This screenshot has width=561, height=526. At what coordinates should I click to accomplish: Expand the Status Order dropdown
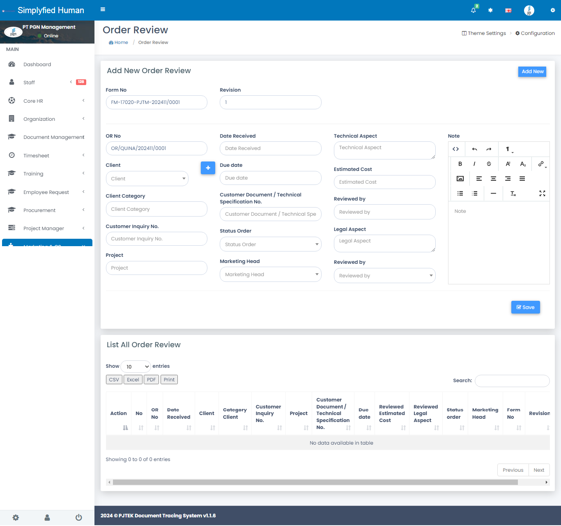(270, 245)
